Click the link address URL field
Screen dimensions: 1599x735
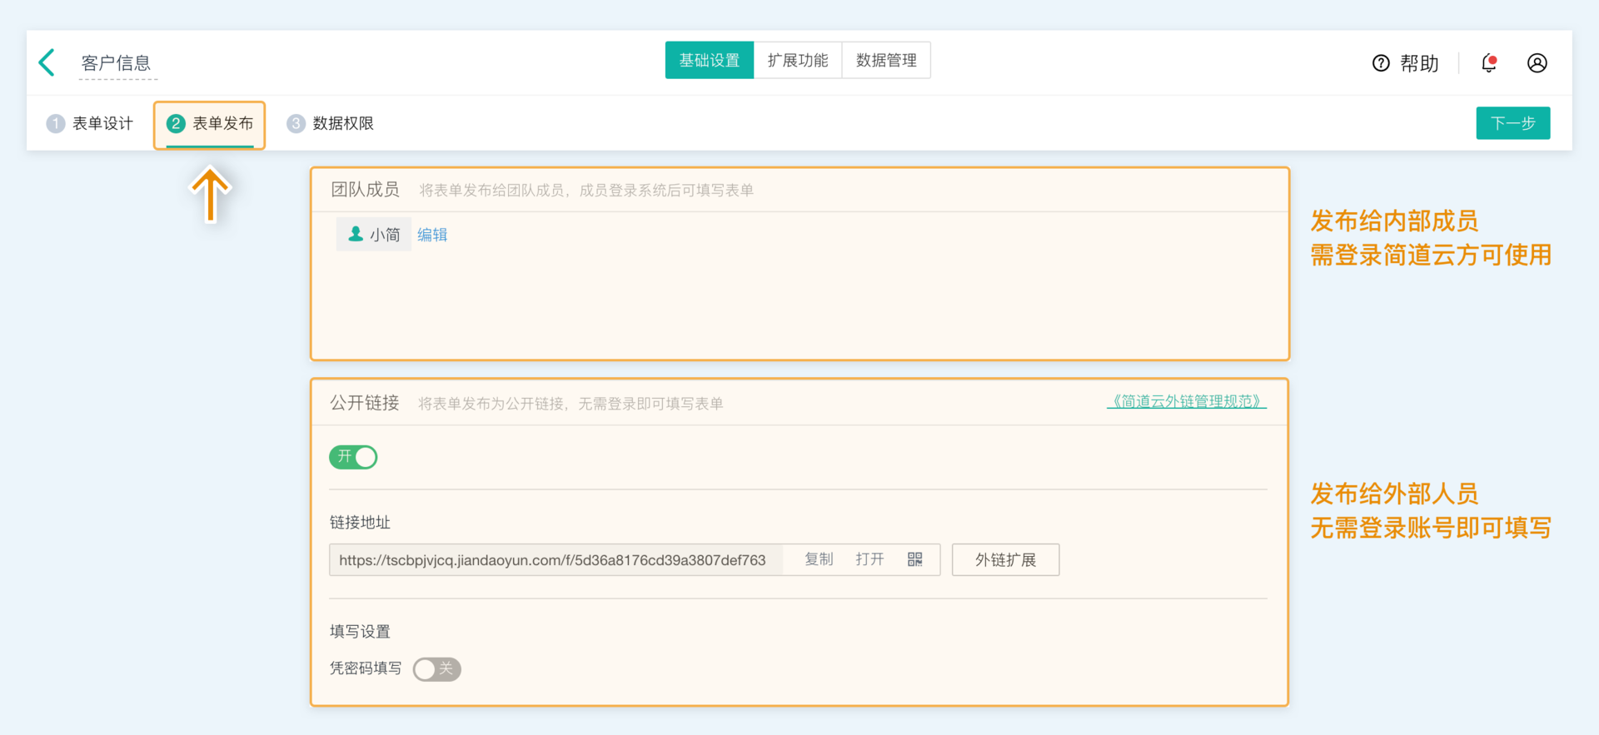pyautogui.click(x=556, y=560)
